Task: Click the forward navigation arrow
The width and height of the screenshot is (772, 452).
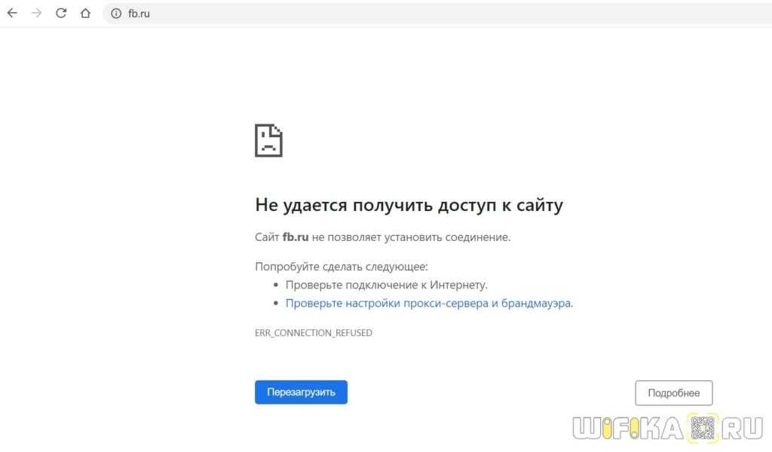Action: point(36,13)
